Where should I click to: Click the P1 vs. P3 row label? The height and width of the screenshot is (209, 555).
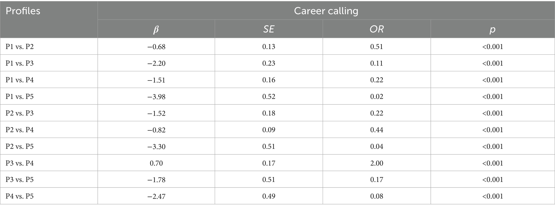pos(20,63)
